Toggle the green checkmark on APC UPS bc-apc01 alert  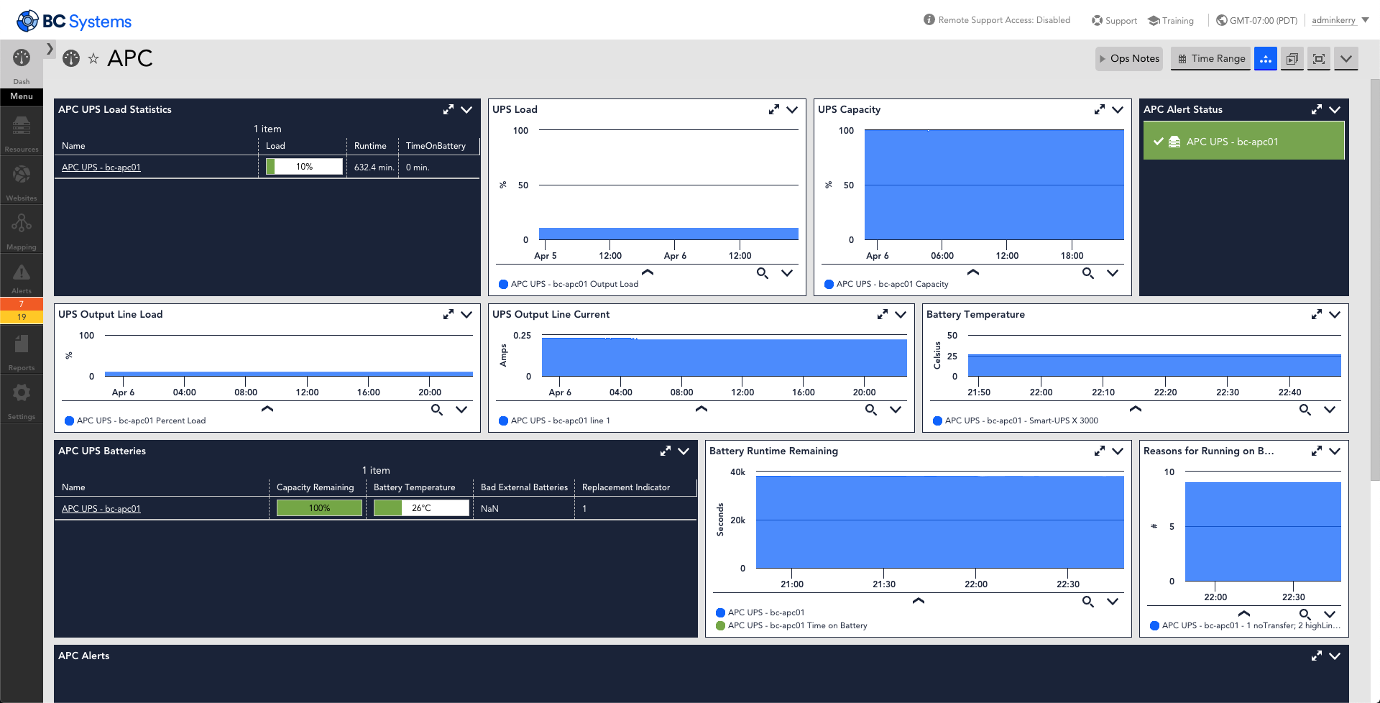[1157, 141]
